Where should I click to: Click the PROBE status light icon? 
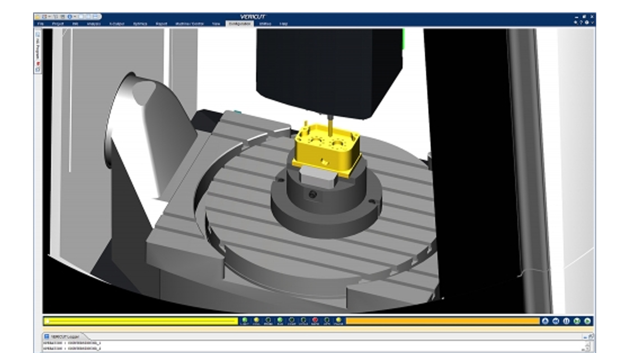[268, 320]
